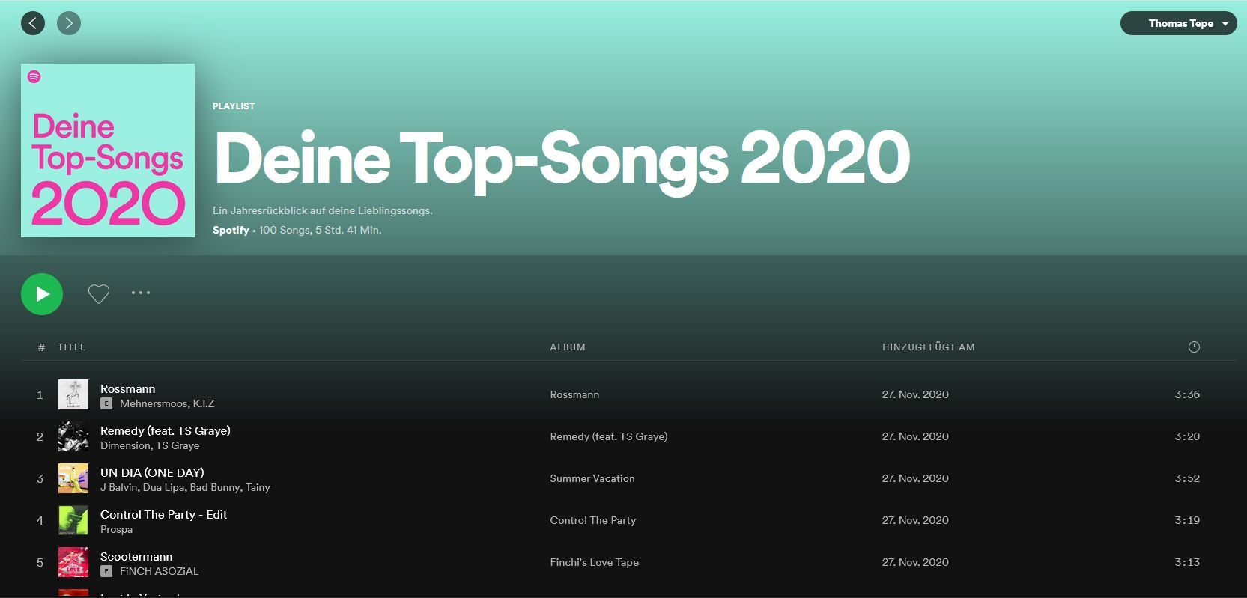Open the Rossmann album link
Image resolution: width=1247 pixels, height=598 pixels.
(x=574, y=394)
